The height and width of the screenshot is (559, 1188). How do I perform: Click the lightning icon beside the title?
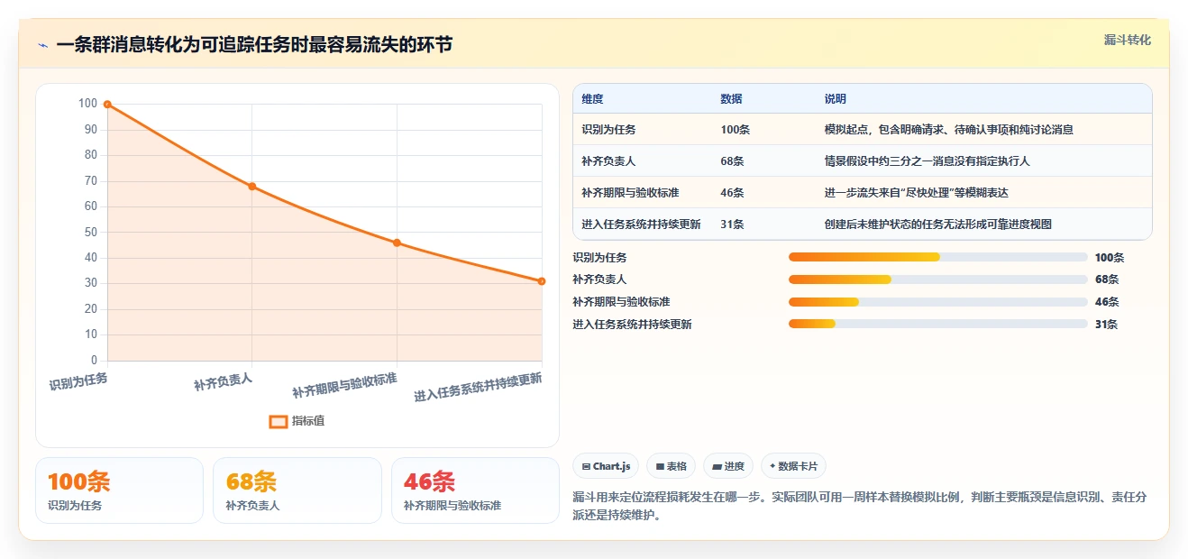point(42,45)
